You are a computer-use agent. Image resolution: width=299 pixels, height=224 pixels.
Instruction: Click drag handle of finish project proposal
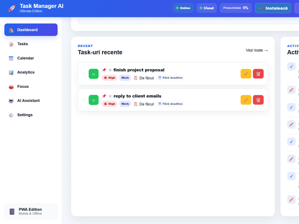click(84, 74)
